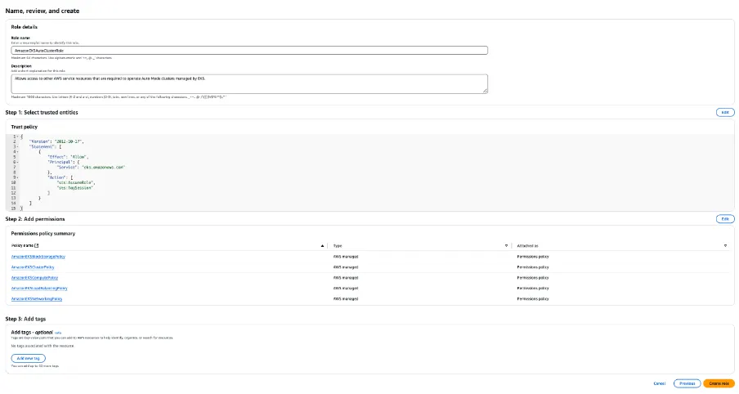Click Edit button for Step 2 permissions
Viewport: 739px width, 394px height.
pyautogui.click(x=725, y=219)
